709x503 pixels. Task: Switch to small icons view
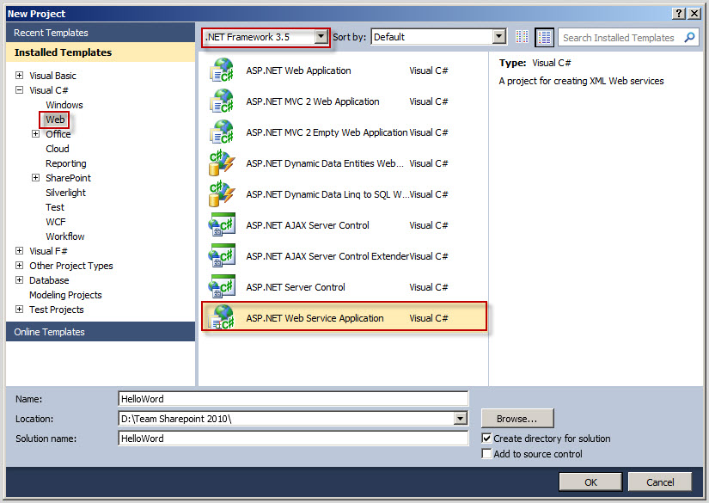click(x=522, y=37)
